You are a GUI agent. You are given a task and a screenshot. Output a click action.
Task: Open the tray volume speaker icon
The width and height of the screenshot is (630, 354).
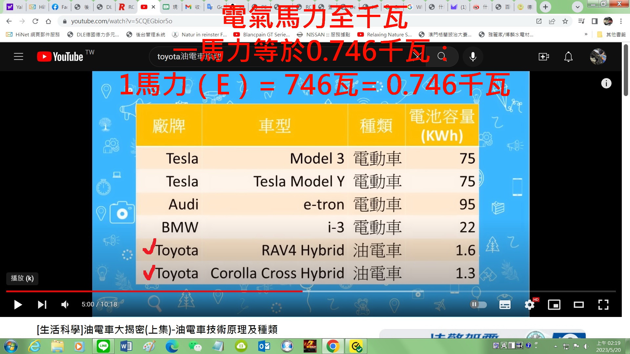point(586,346)
